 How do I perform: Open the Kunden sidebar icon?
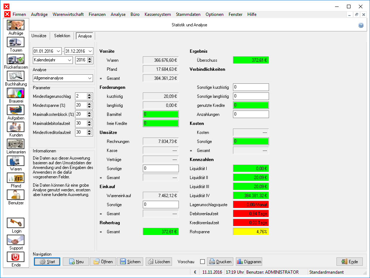[x=16, y=127]
